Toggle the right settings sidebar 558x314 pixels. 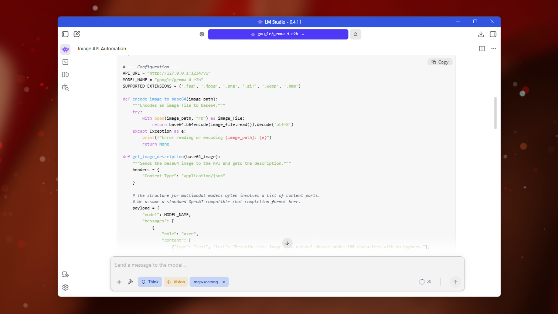point(493,34)
